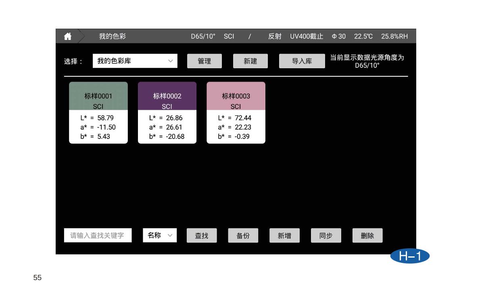Click the 我的色彩 breadcrumb title
The image size is (484, 302).
click(x=113, y=36)
